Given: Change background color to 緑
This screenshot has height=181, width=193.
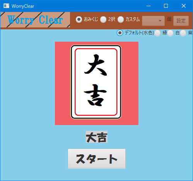Looking at the screenshot, I should click(x=157, y=33).
